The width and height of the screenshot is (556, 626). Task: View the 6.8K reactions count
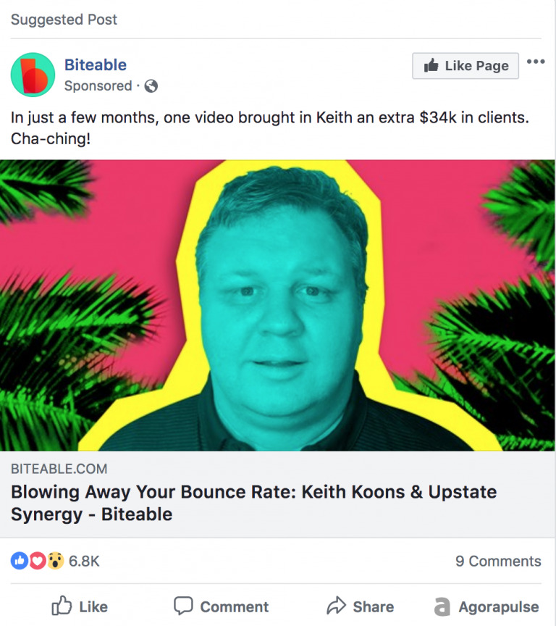tap(84, 561)
